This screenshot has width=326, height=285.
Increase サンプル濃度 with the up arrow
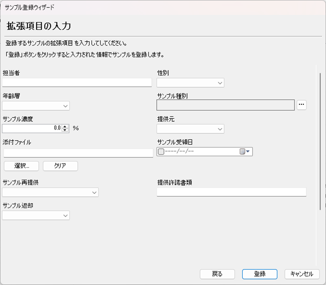point(65,126)
